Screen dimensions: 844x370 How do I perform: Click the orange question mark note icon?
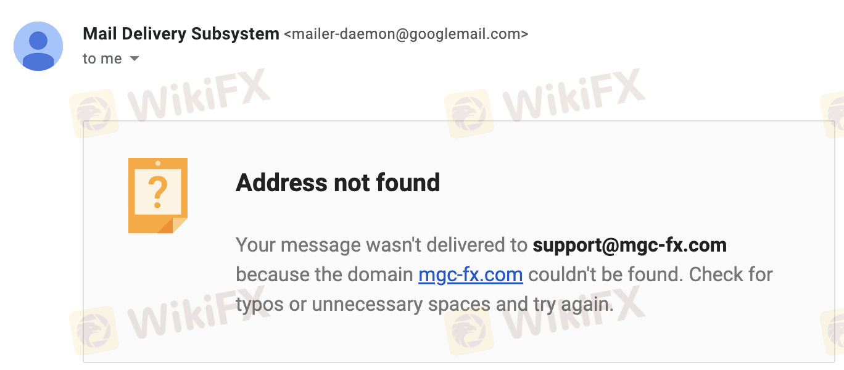pos(158,195)
